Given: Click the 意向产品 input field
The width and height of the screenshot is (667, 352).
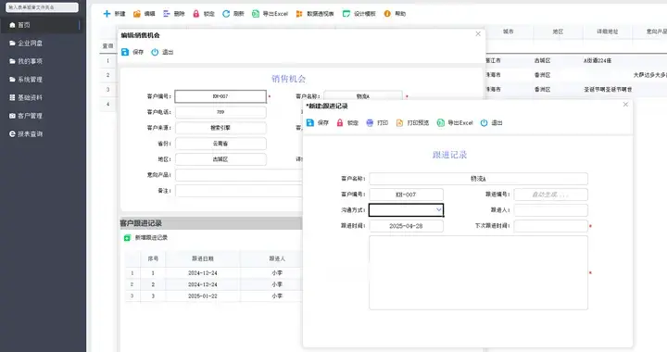Looking at the screenshot, I should 239,175.
